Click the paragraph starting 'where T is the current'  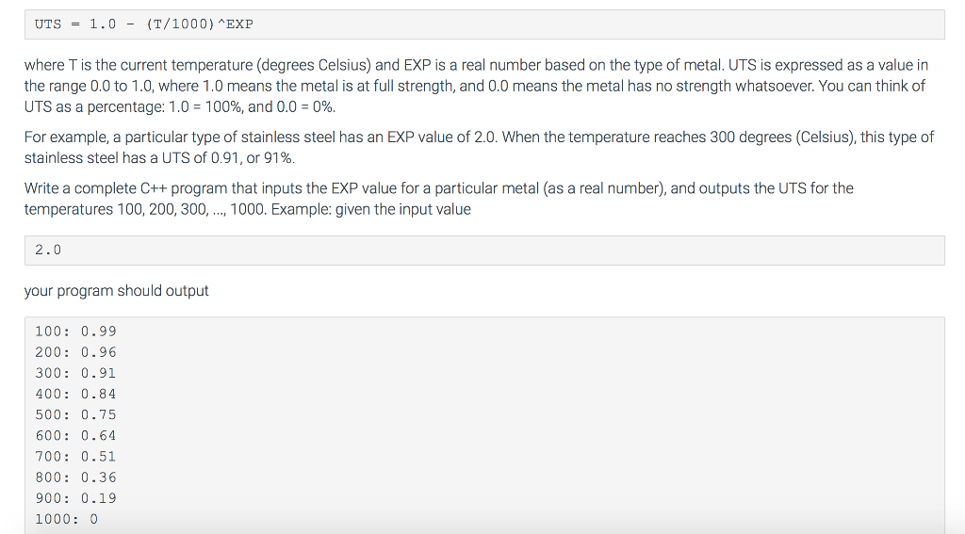(476, 86)
